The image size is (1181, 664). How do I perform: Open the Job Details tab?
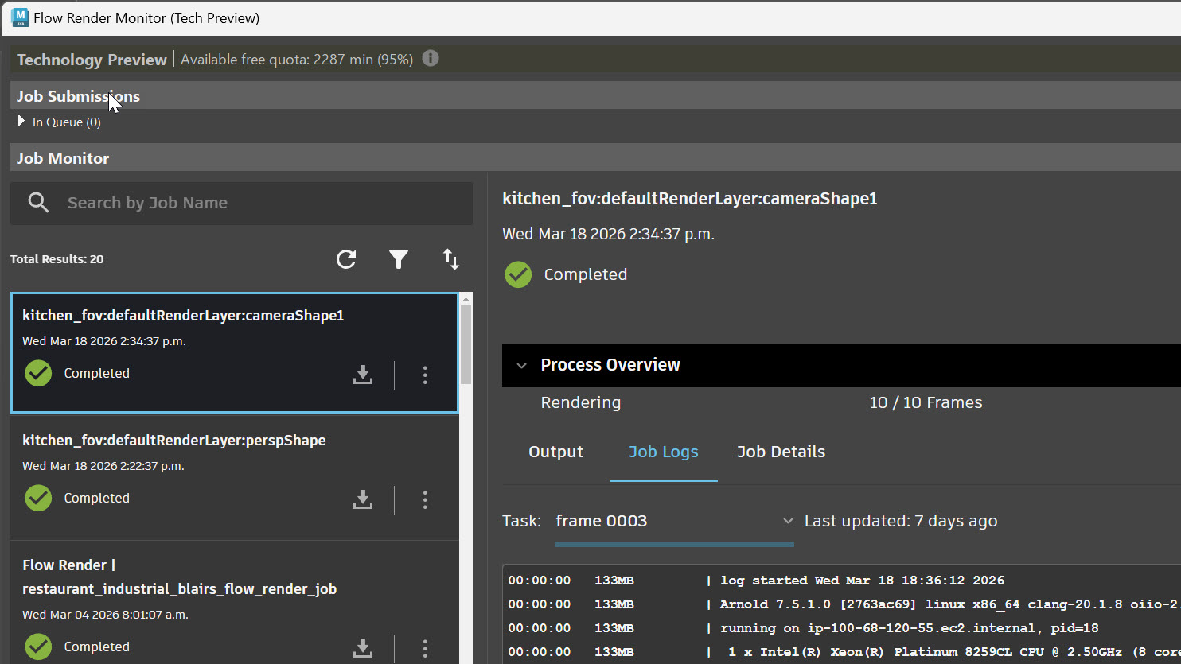[781, 452]
